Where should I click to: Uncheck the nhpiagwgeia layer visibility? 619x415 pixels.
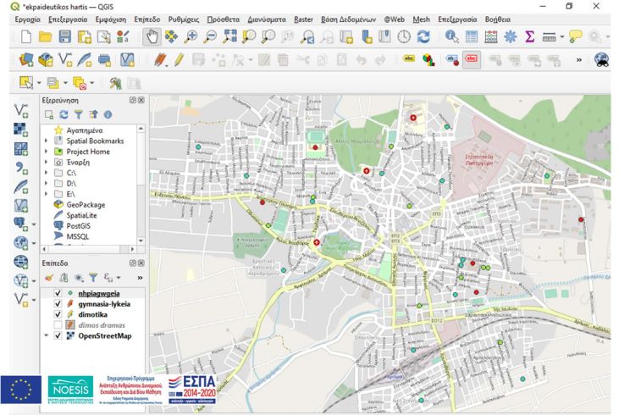[58, 293]
